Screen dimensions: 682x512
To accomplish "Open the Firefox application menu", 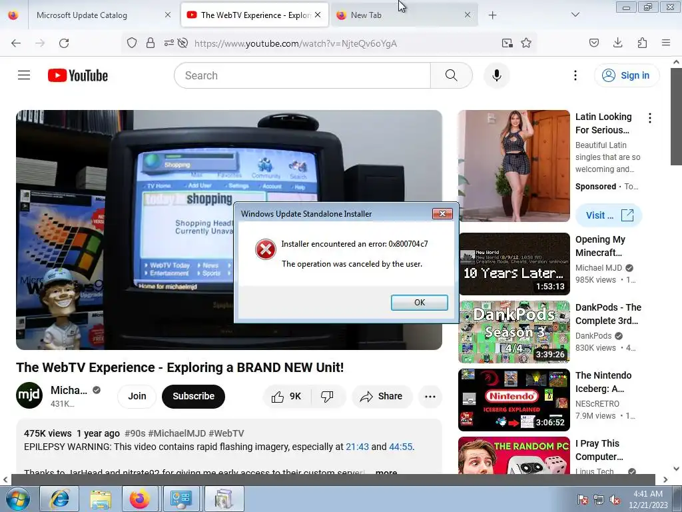I will click(666, 43).
